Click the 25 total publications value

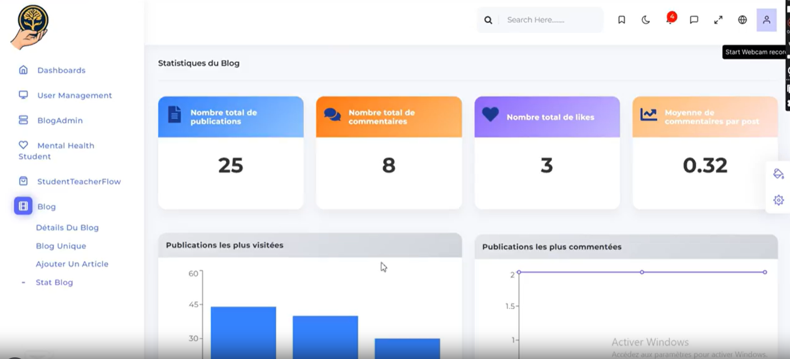pos(231,165)
